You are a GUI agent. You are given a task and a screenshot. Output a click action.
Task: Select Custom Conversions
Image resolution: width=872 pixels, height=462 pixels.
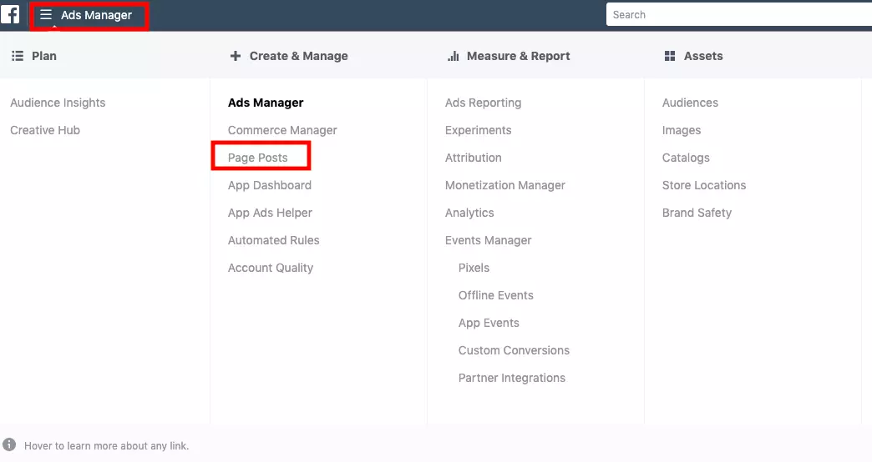[x=514, y=350]
